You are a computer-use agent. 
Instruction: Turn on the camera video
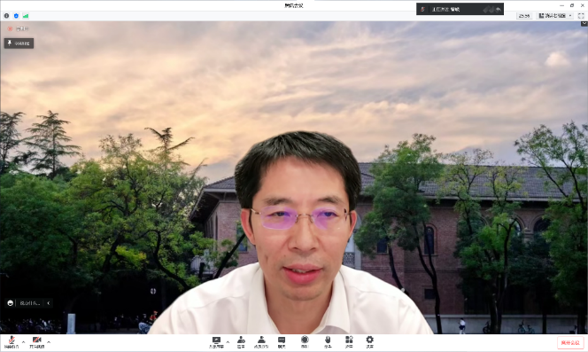[x=37, y=342]
